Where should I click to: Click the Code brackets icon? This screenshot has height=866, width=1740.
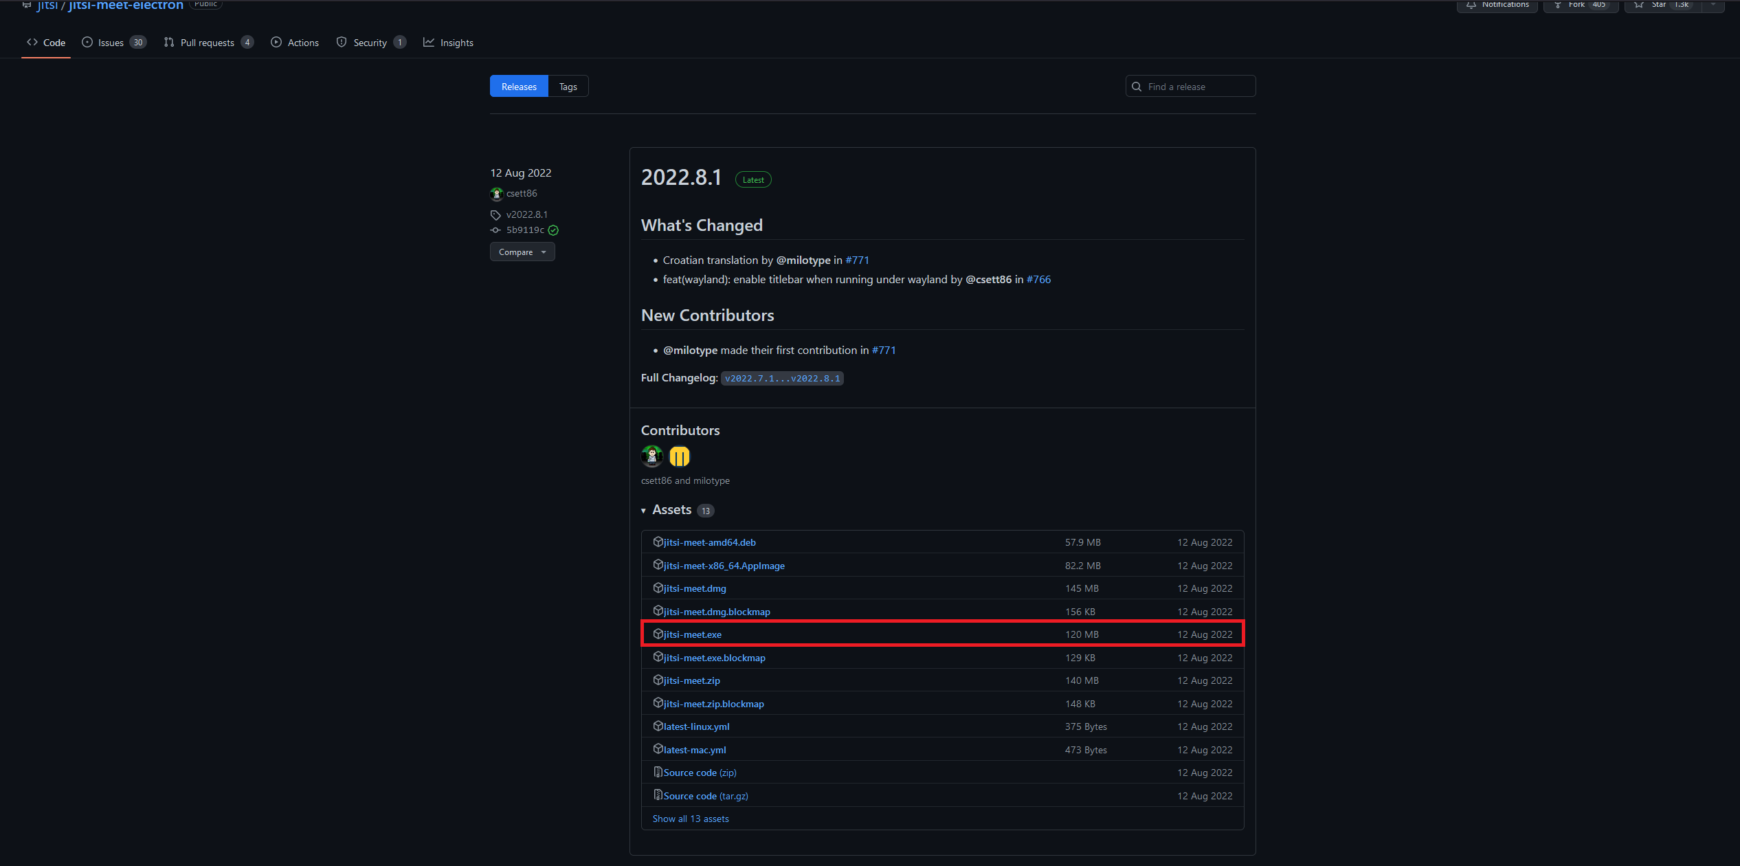coord(32,42)
